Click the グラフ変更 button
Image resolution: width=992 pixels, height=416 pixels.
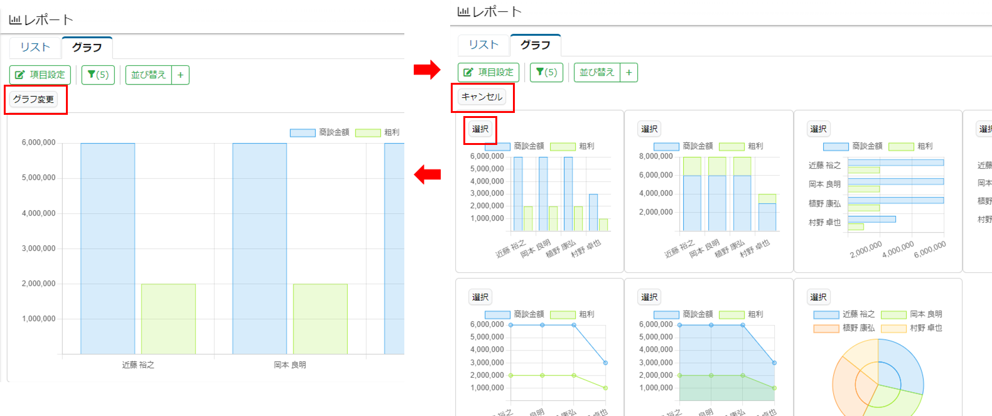click(34, 99)
